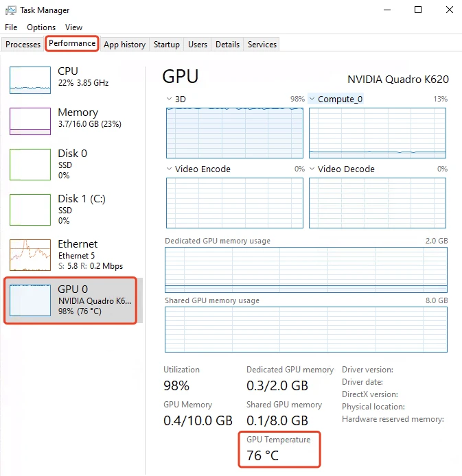462x476 pixels.
Task: Select the Memory graph thumbnail in sidebar
Action: pyautogui.click(x=30, y=121)
